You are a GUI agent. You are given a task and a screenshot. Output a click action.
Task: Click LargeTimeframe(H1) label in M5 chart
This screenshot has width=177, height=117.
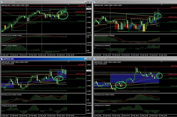click(8, 64)
